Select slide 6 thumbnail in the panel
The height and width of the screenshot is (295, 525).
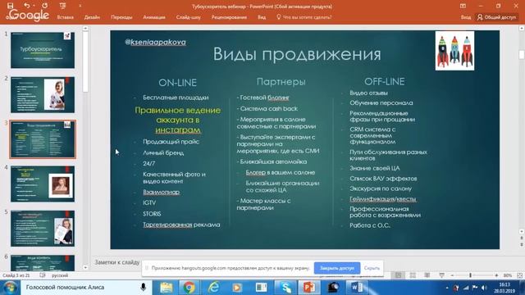click(x=43, y=263)
